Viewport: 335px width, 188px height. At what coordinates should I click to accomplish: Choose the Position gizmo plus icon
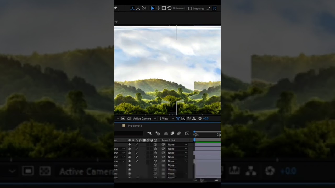pyautogui.click(x=158, y=8)
